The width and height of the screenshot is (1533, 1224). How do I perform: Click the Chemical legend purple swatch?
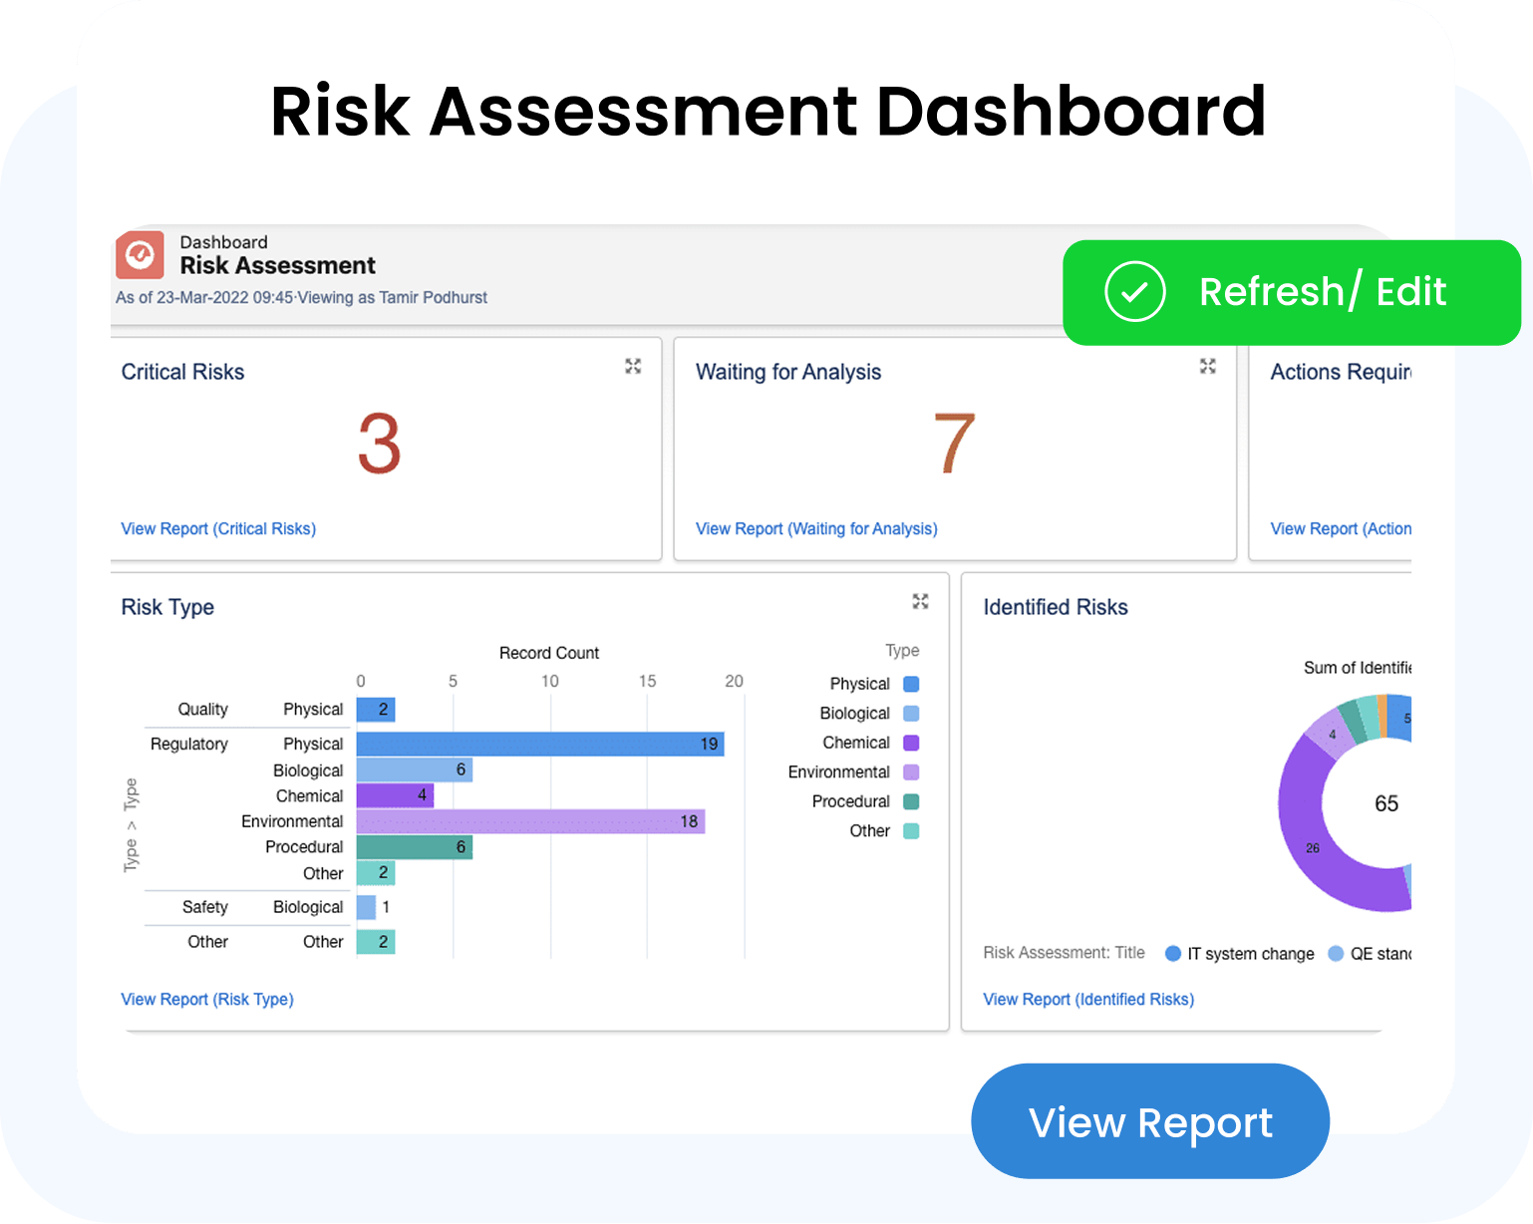[x=911, y=743]
